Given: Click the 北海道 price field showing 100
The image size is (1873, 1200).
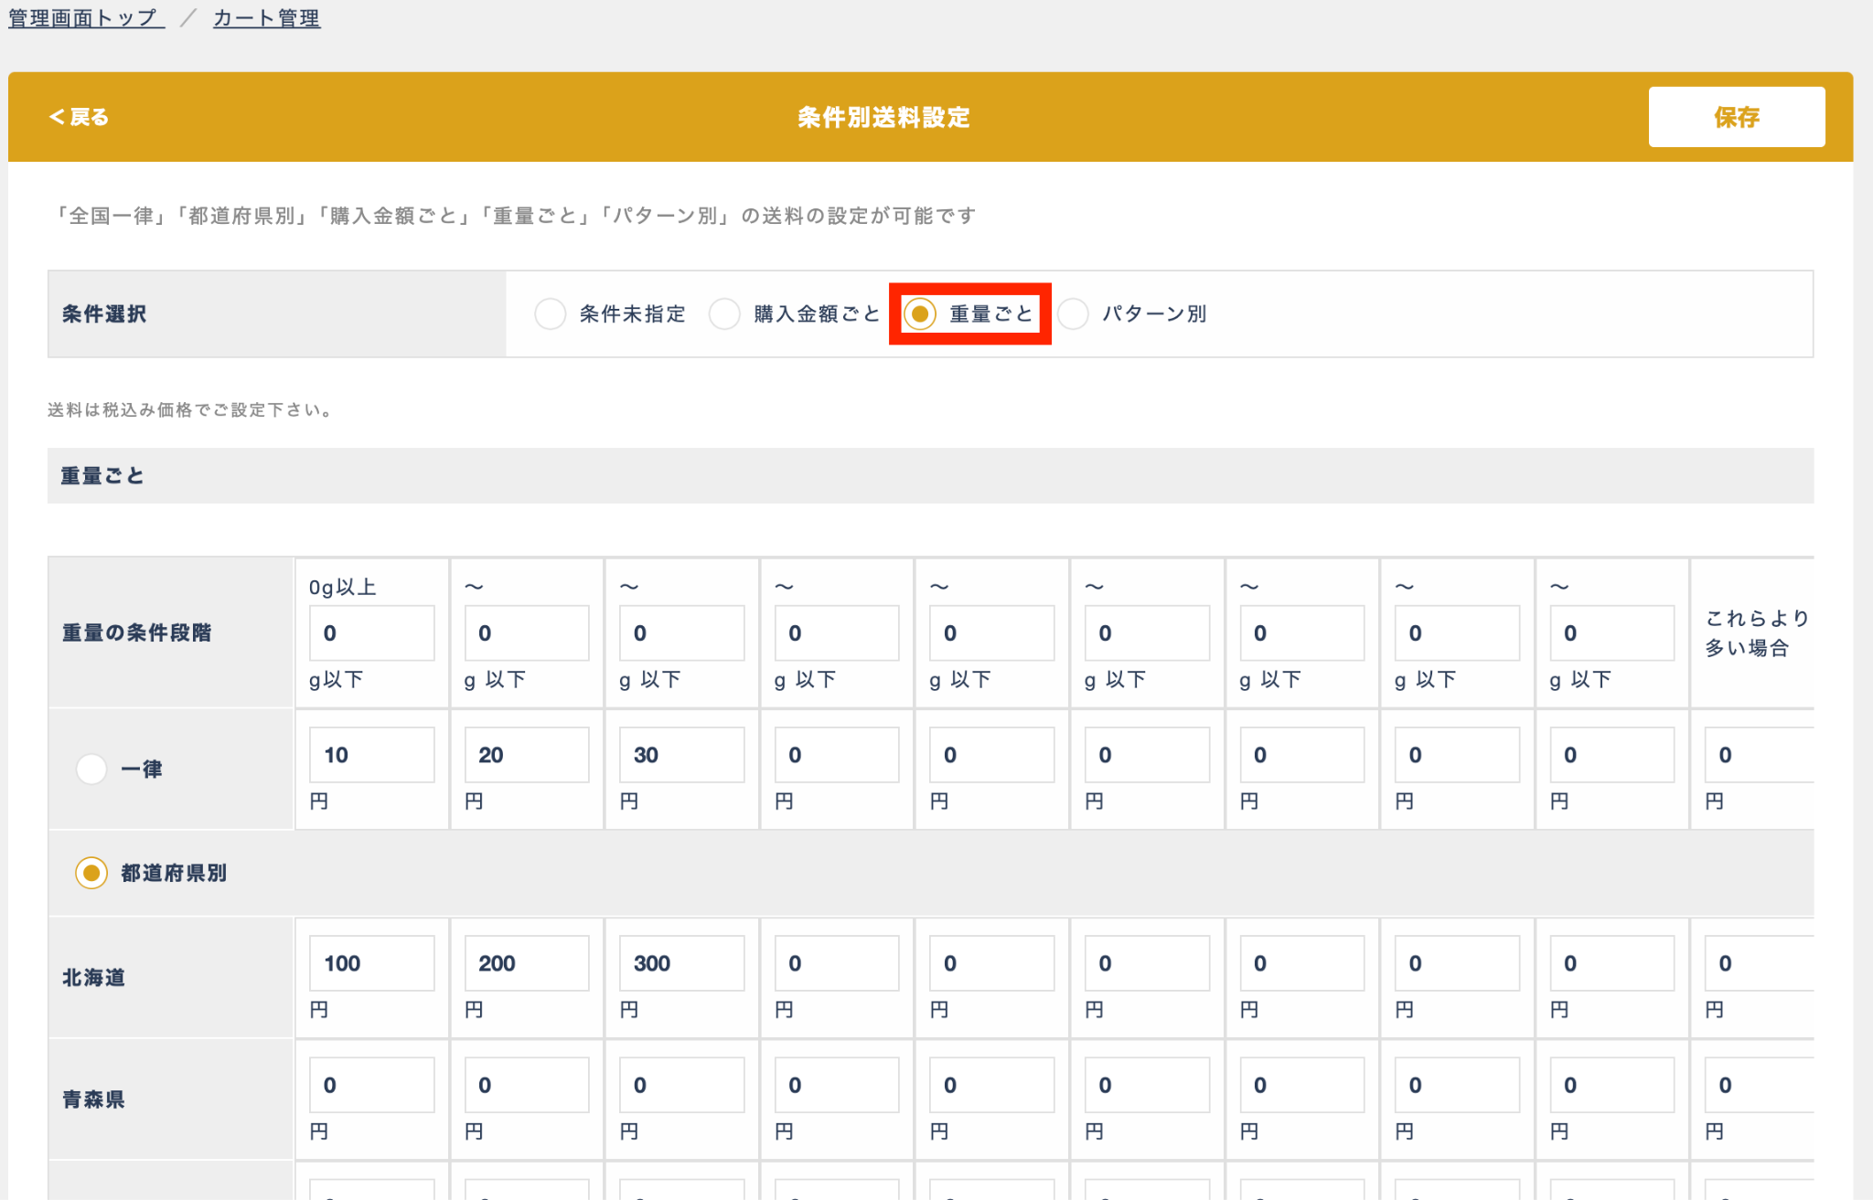Looking at the screenshot, I should click(x=371, y=963).
